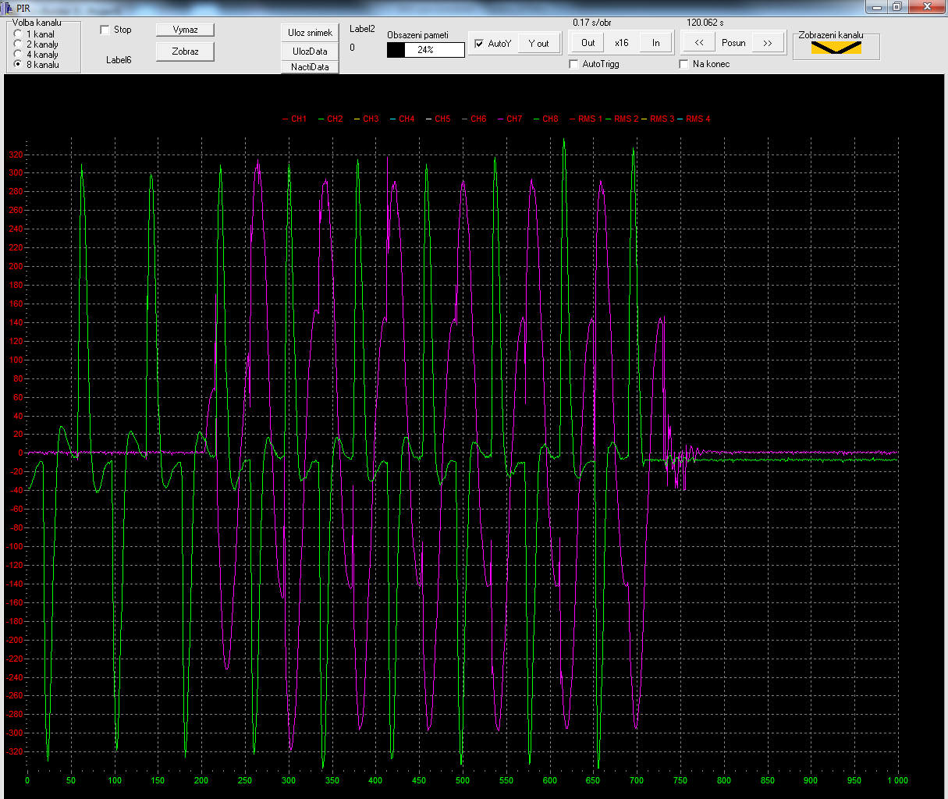Click the Zobraz button

click(x=185, y=51)
